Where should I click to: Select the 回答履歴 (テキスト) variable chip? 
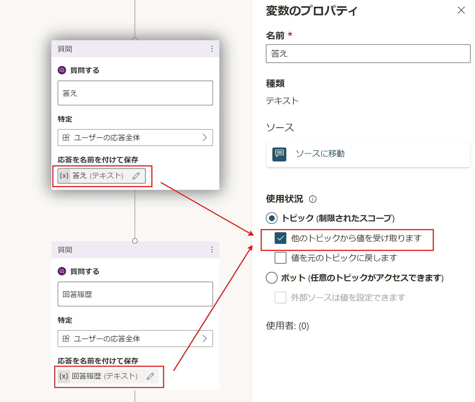click(x=108, y=376)
